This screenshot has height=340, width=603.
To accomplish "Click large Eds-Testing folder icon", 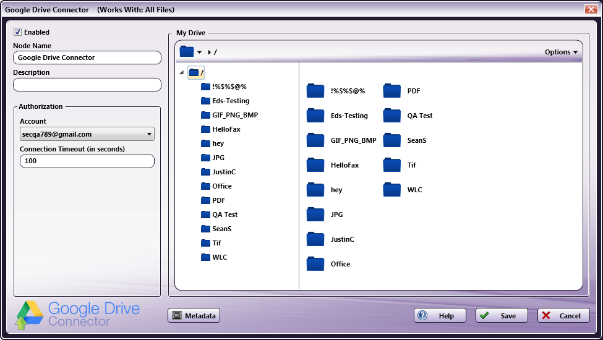I will tap(315, 115).
